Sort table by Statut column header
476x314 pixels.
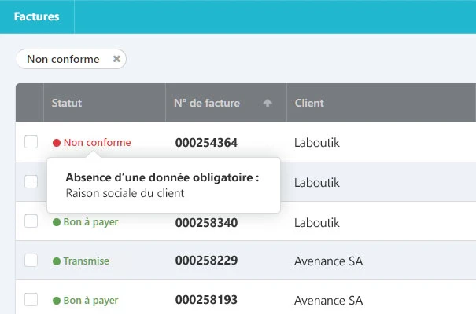tap(67, 103)
